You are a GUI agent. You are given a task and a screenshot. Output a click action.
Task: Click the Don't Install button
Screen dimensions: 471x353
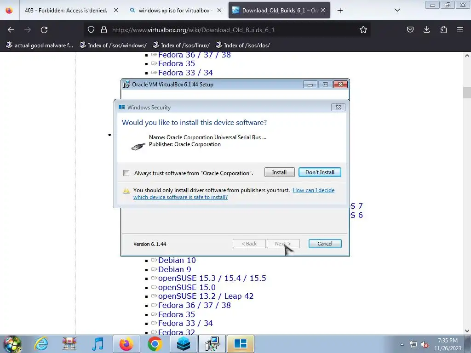click(x=320, y=172)
